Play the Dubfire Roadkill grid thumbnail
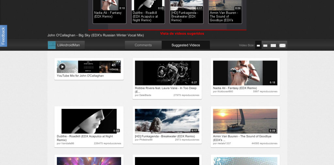Viewport: 334px width, 165px height. click(89, 121)
